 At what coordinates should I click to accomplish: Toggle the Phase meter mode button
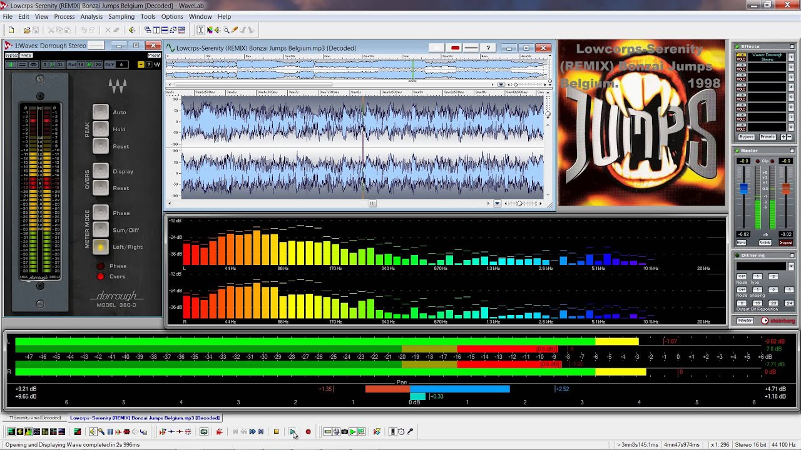(x=100, y=213)
